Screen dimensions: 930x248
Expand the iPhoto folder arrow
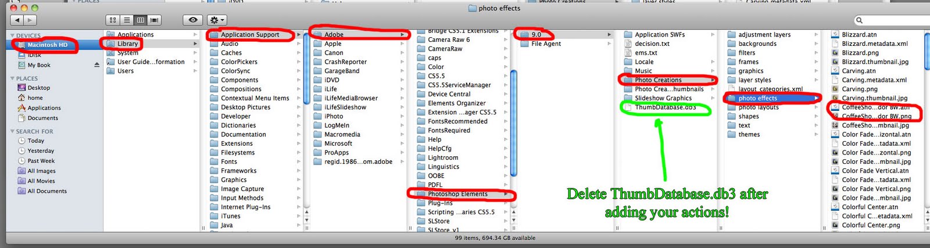click(402, 116)
